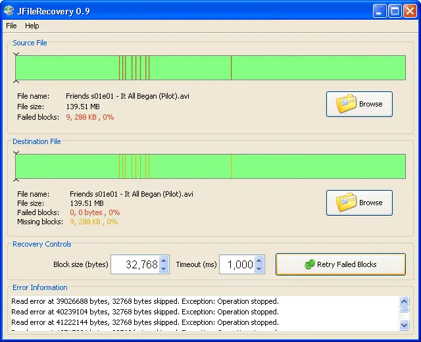The height and width of the screenshot is (342, 421).
Task: Click the JFileRecovery title bar app icon
Action: coord(9,11)
